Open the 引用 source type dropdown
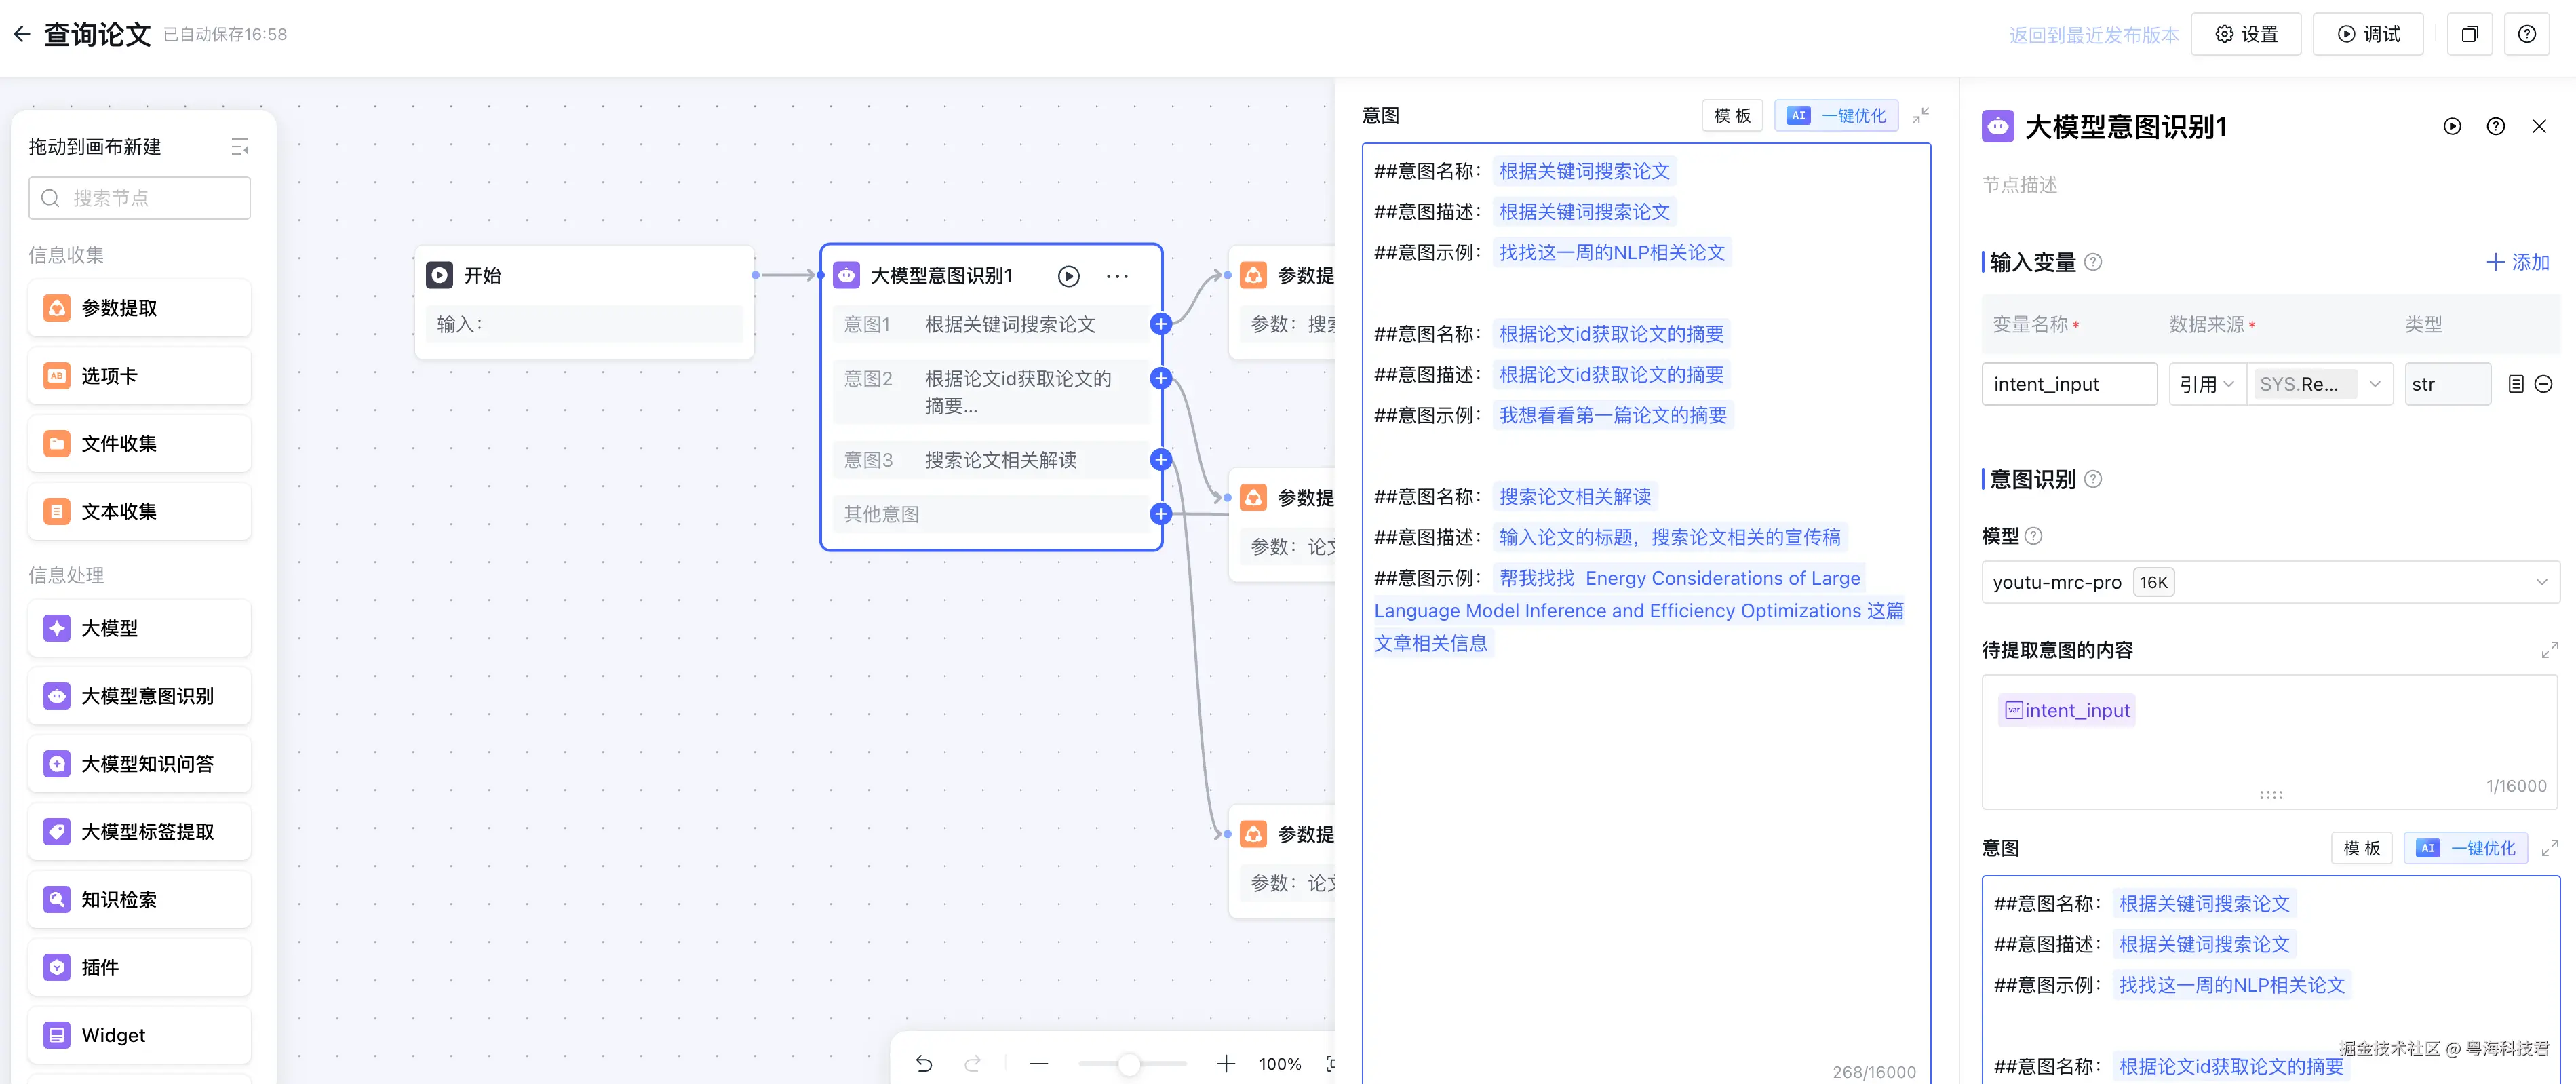This screenshot has width=2576, height=1084. click(x=2207, y=384)
